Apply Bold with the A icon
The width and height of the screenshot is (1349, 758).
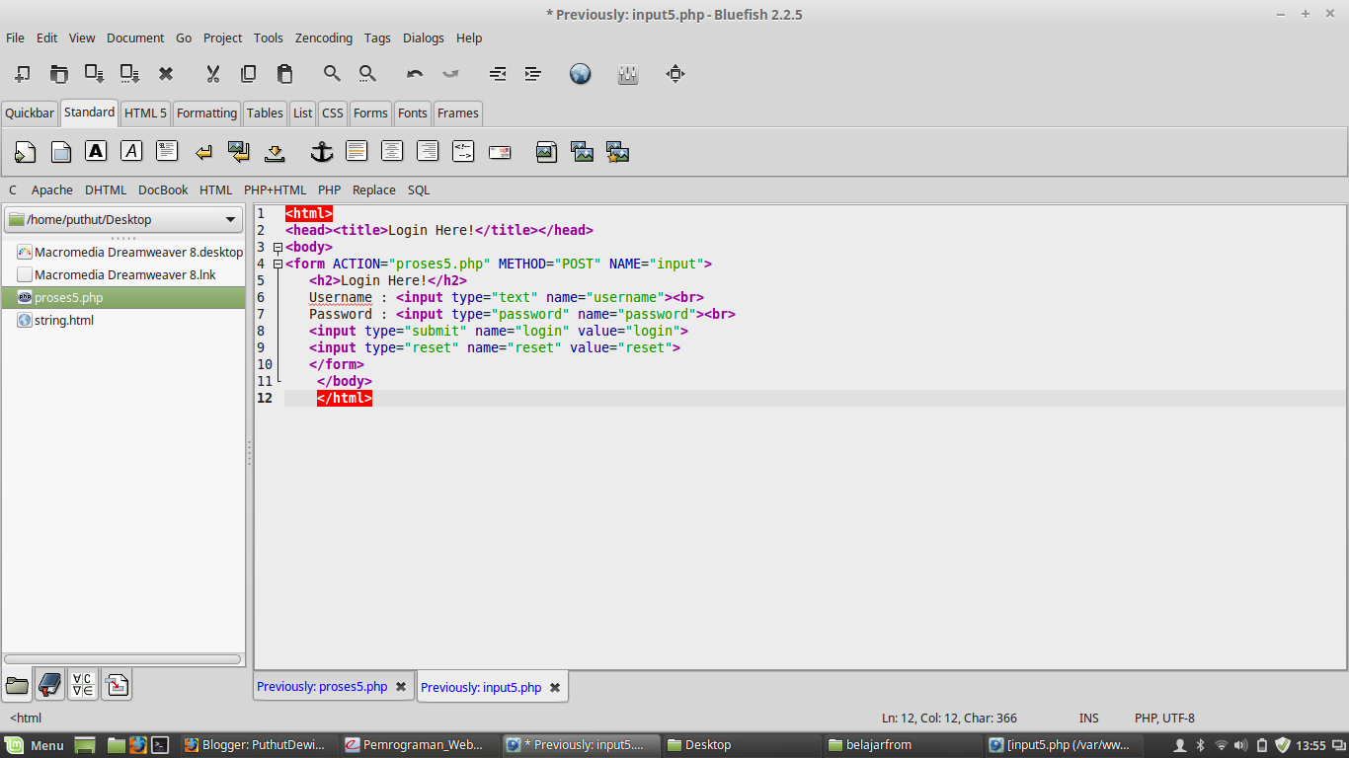click(96, 151)
